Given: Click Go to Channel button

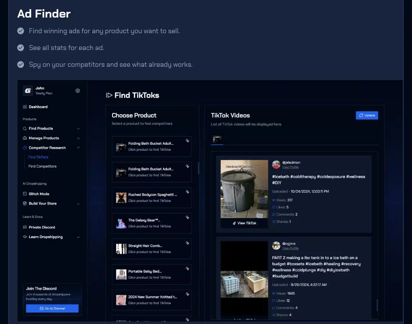Looking at the screenshot, I should (52, 308).
